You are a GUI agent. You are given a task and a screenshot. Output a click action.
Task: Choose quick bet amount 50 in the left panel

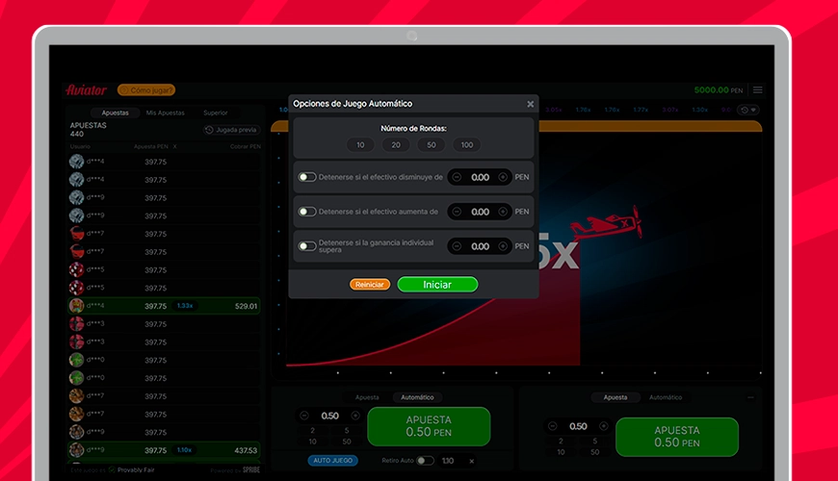coord(347,442)
